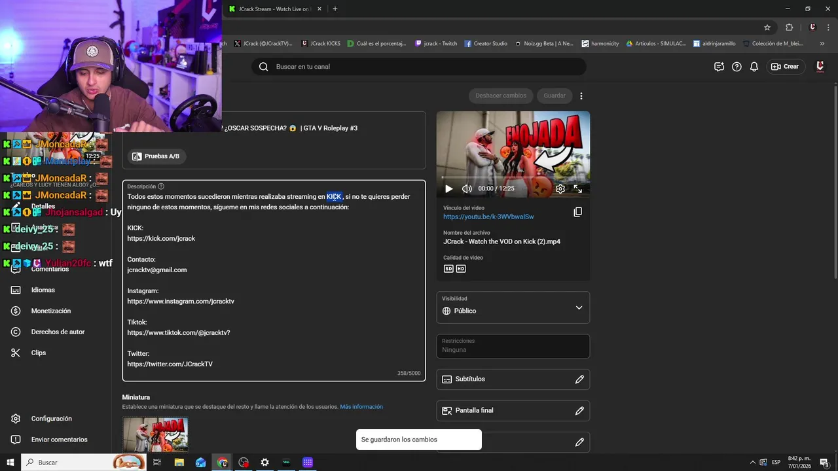Open the browser extensions puzzle icon
This screenshot has width=838, height=471.
point(789,27)
